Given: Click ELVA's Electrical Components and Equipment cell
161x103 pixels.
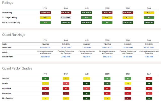Looking at the screenshot, I should tap(149, 52).
